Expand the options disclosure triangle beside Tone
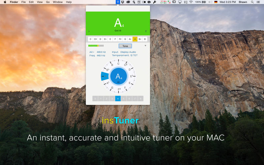 145,46
